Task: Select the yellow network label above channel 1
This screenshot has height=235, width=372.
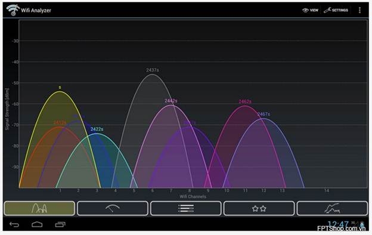Action: pos(60,87)
